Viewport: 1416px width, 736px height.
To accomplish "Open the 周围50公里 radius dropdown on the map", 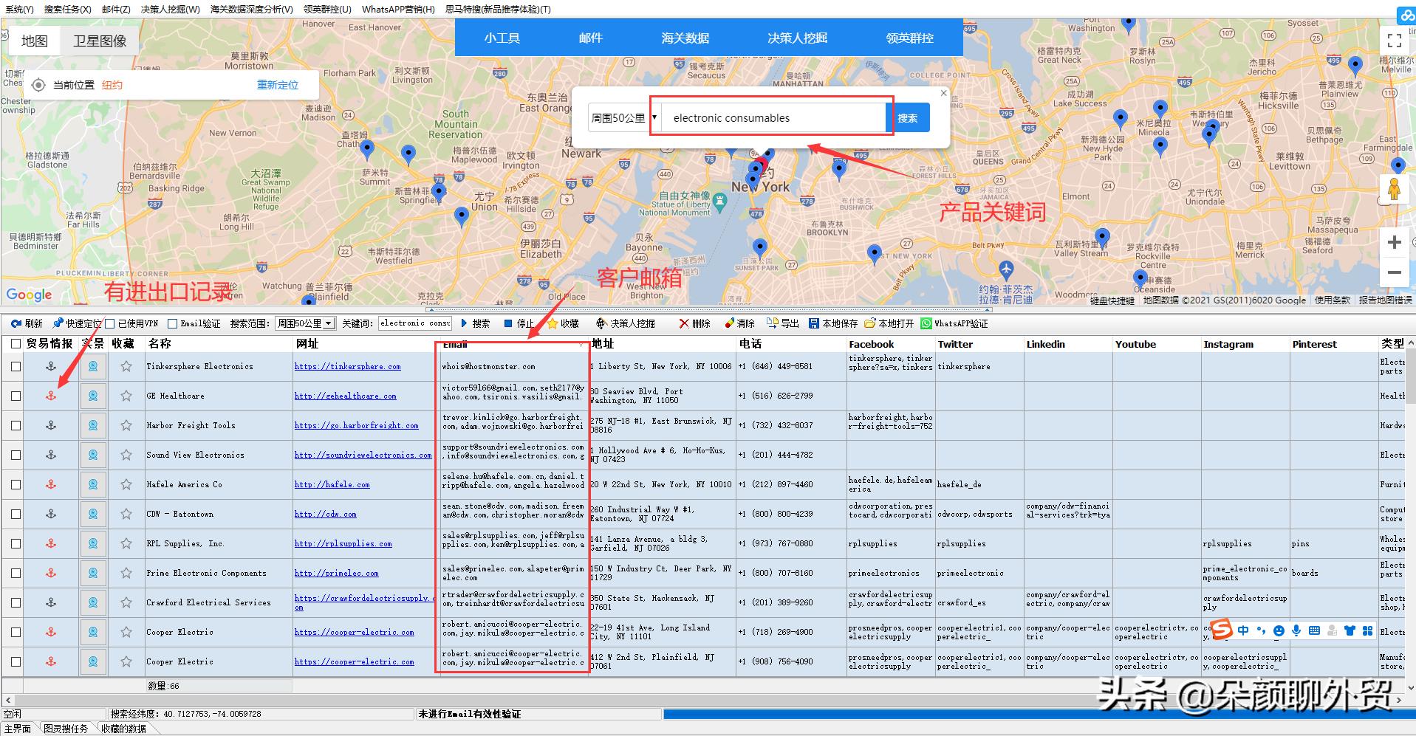I will point(623,118).
